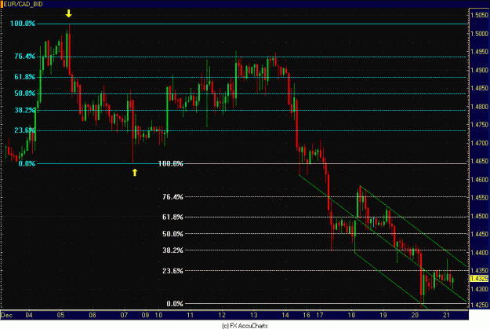
Task: Click the 1.4450 price axis value
Action: coord(479,234)
